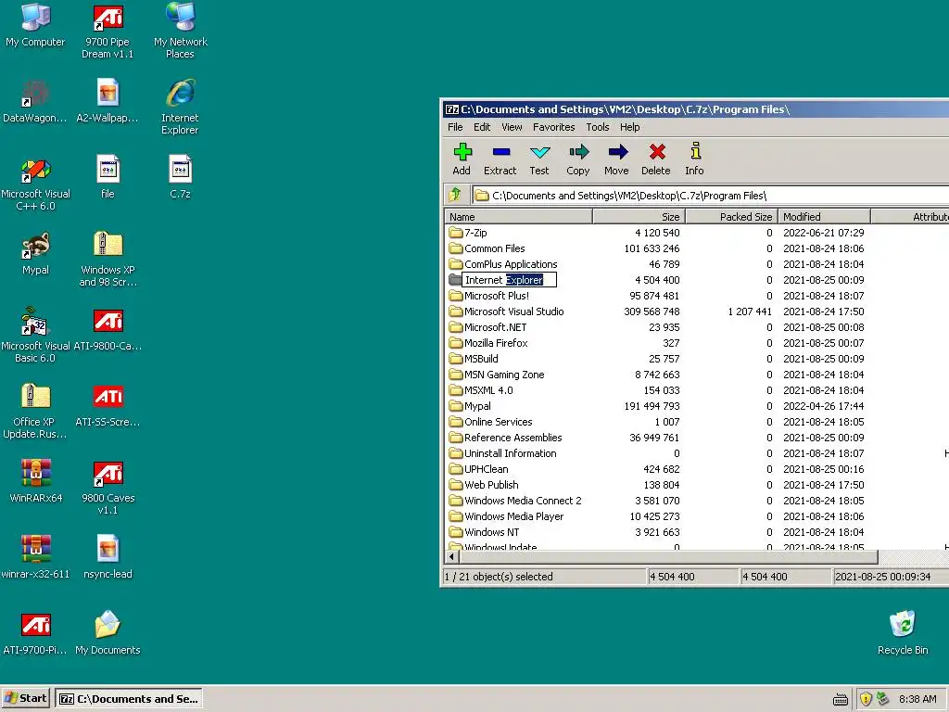Select the Mypal browser desktop shortcut
The width and height of the screenshot is (949, 712).
pyautogui.click(x=35, y=254)
